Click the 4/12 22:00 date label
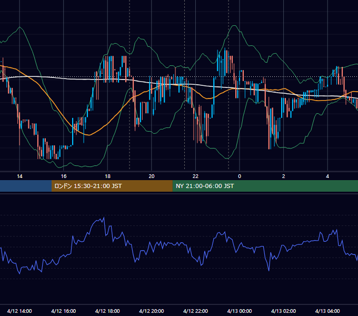 (195, 311)
